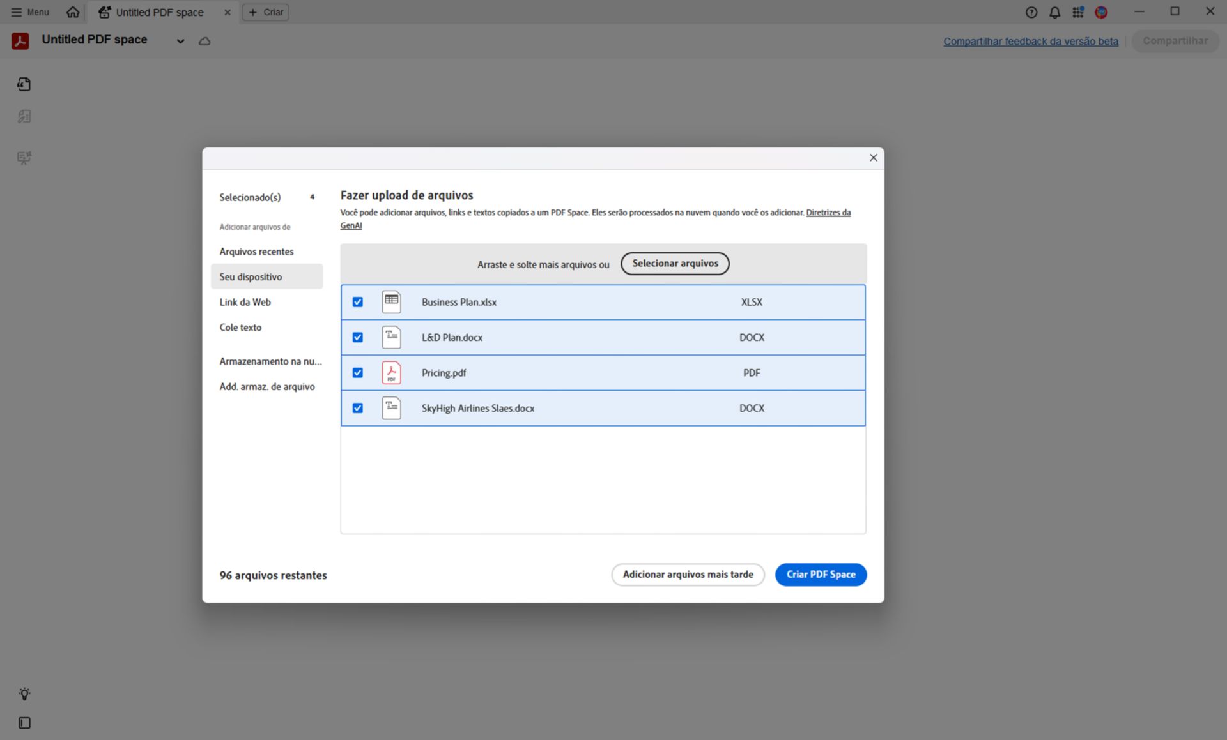Click the Business Plan.xlsx spreadsheet icon

[x=391, y=302]
